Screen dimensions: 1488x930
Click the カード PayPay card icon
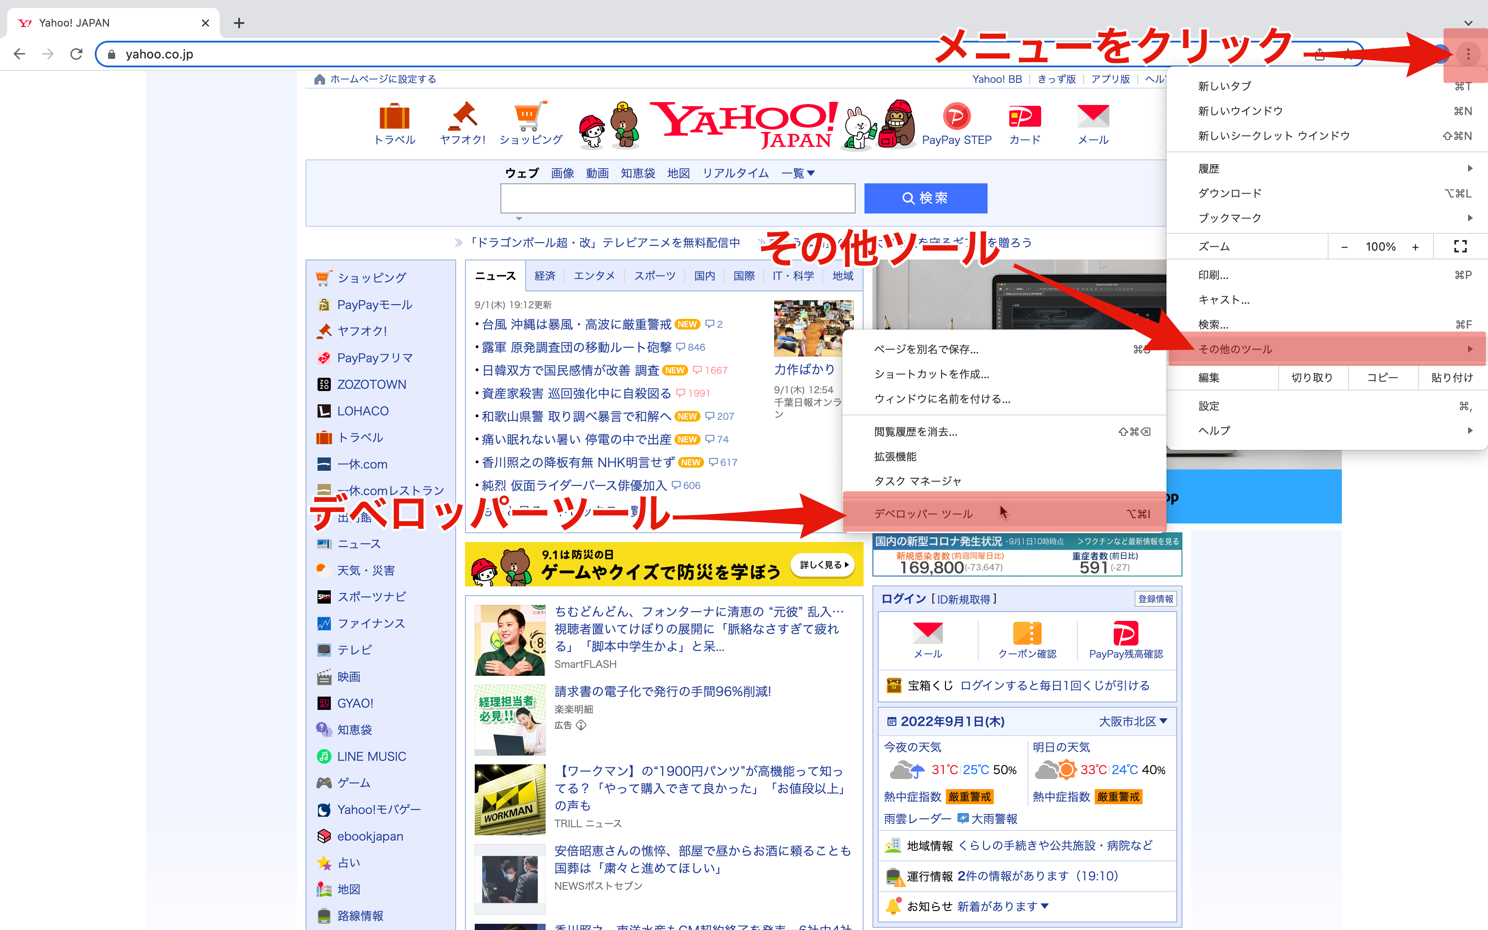(x=1025, y=116)
